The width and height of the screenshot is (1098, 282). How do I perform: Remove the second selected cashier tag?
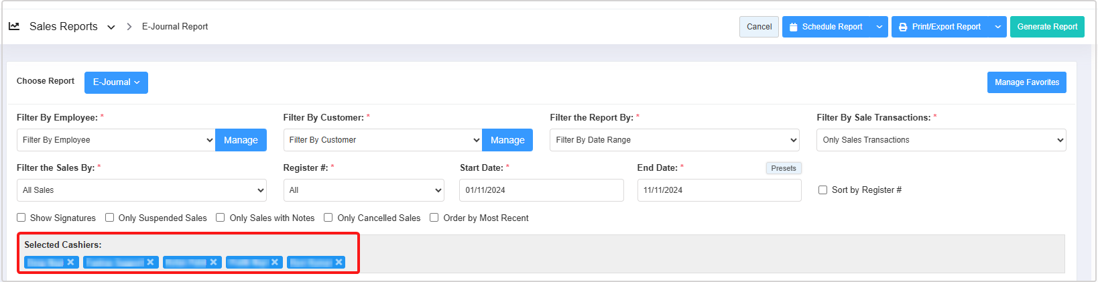pyautogui.click(x=150, y=262)
